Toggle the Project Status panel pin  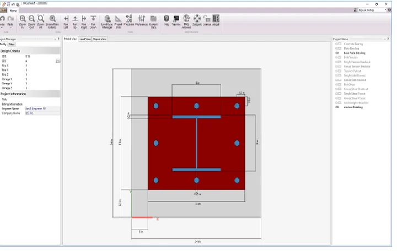(x=388, y=39)
